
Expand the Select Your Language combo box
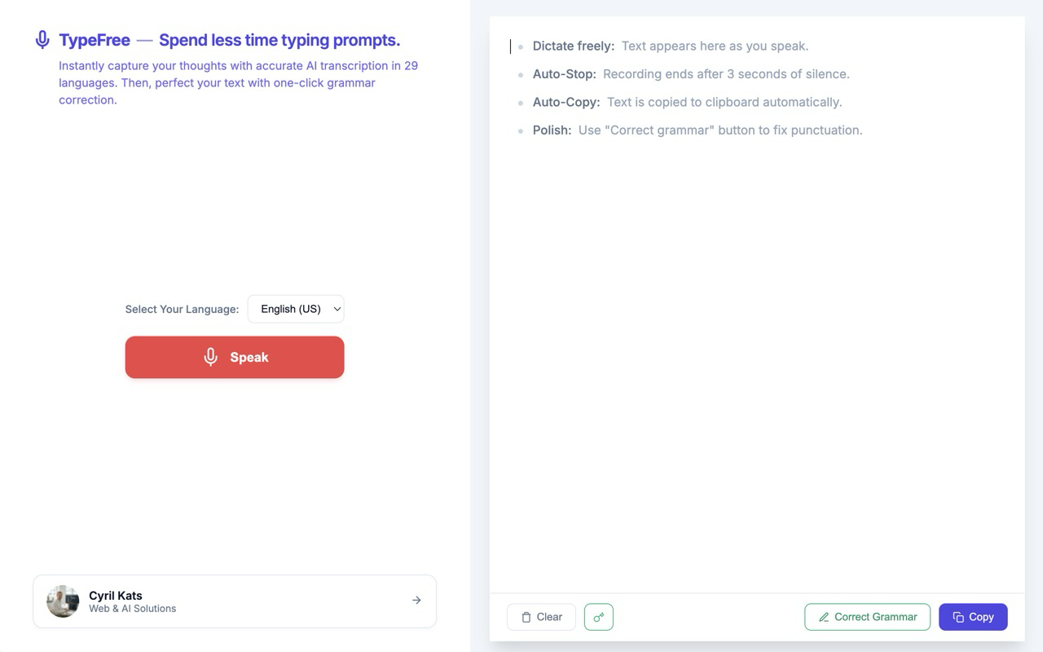tap(296, 309)
